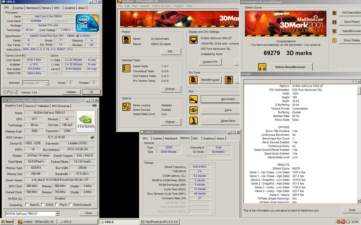Click the Game Demo button

pyautogui.click(x=220, y=121)
